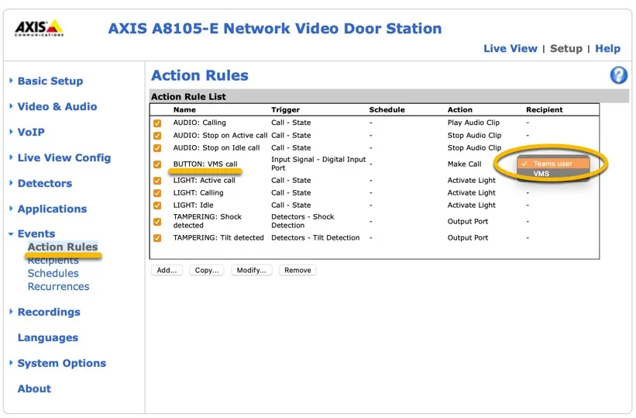Go to Live View

tap(511, 48)
